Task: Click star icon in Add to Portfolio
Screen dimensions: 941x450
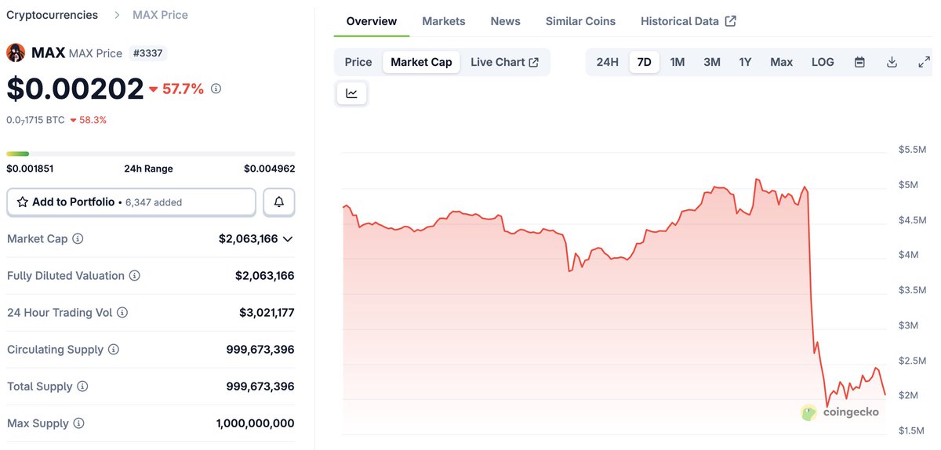Action: point(23,202)
